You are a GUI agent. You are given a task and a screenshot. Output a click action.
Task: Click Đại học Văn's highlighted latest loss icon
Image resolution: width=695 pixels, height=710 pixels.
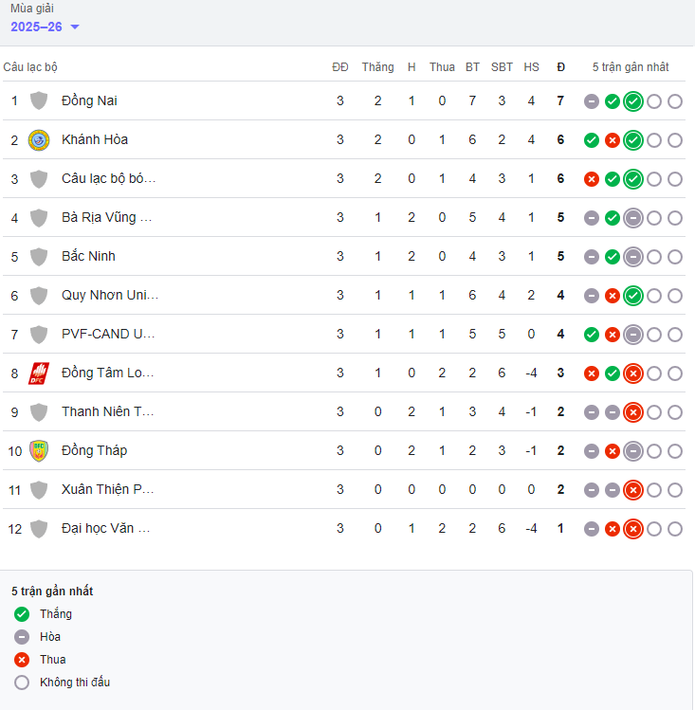pyautogui.click(x=633, y=529)
